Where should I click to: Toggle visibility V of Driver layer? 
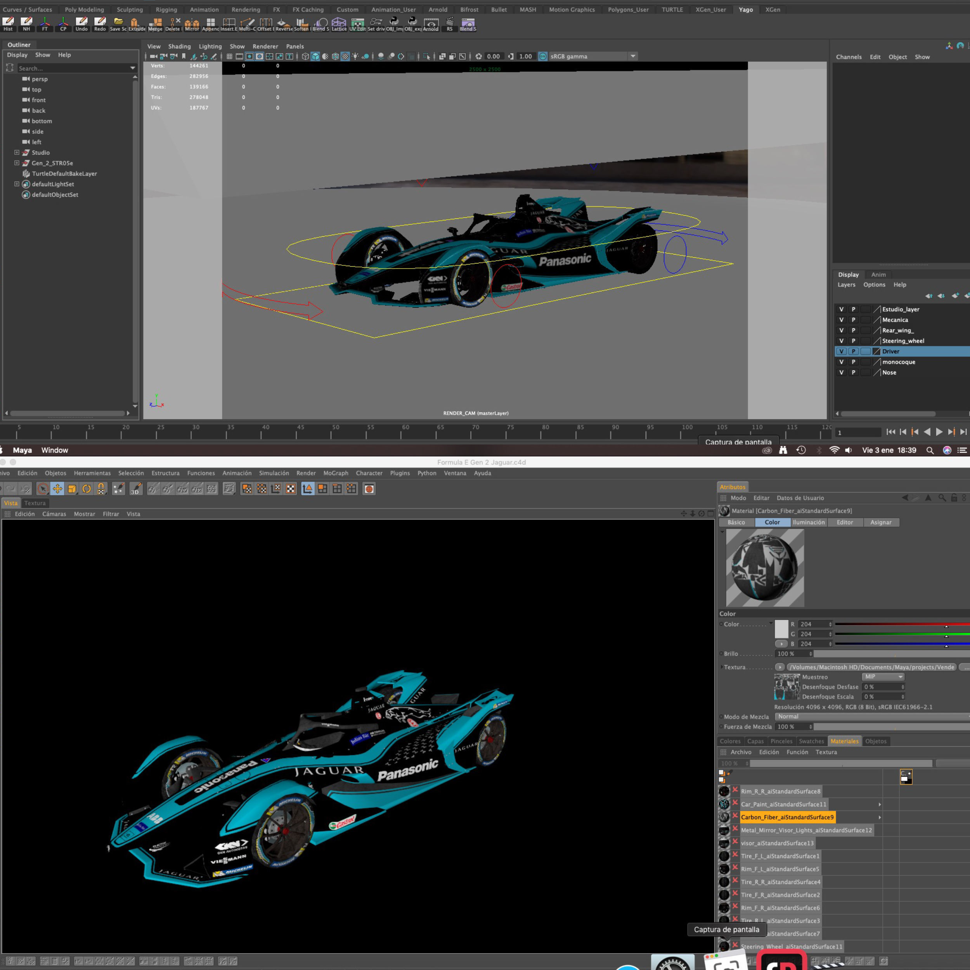click(x=842, y=352)
